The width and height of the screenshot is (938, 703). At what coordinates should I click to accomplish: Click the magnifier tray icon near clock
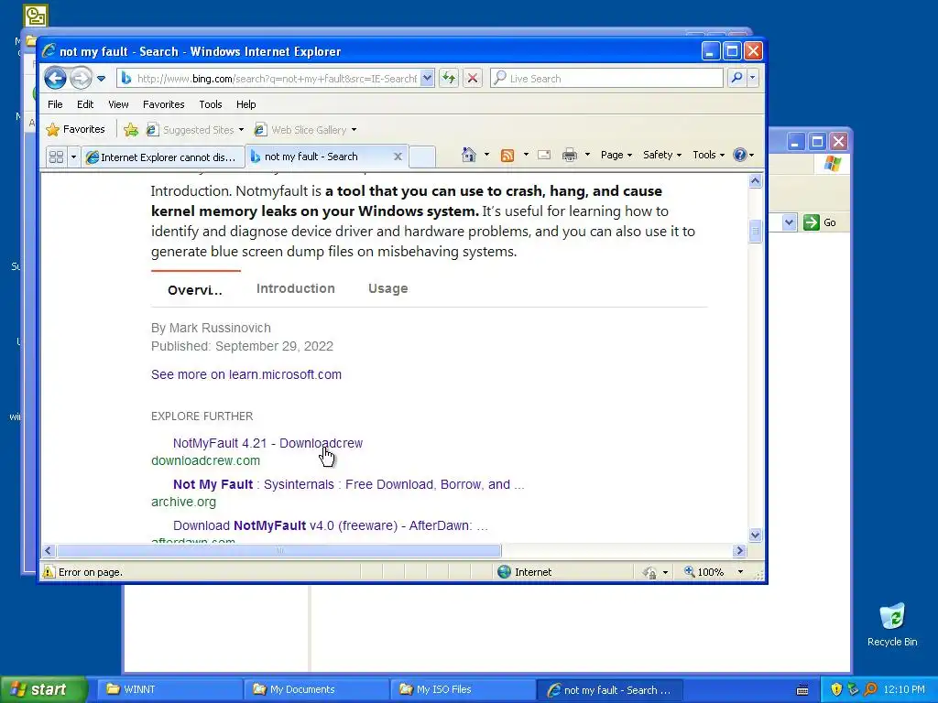(x=870, y=690)
